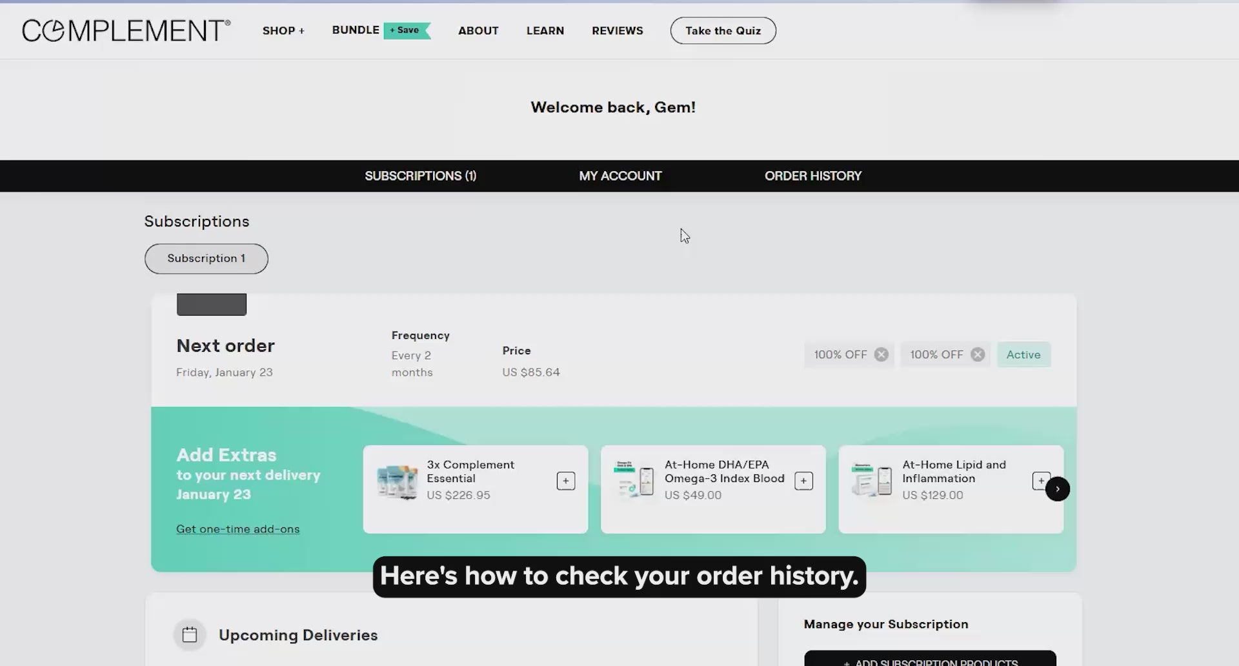Add At-Home DHA/EPA Omega-3 Index Blood test
The height and width of the screenshot is (666, 1239).
click(803, 481)
